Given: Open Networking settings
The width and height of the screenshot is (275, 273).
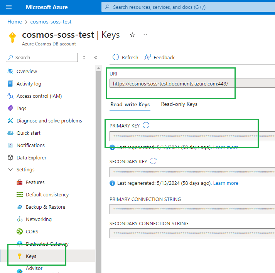Looking at the screenshot, I should pos(39,219).
